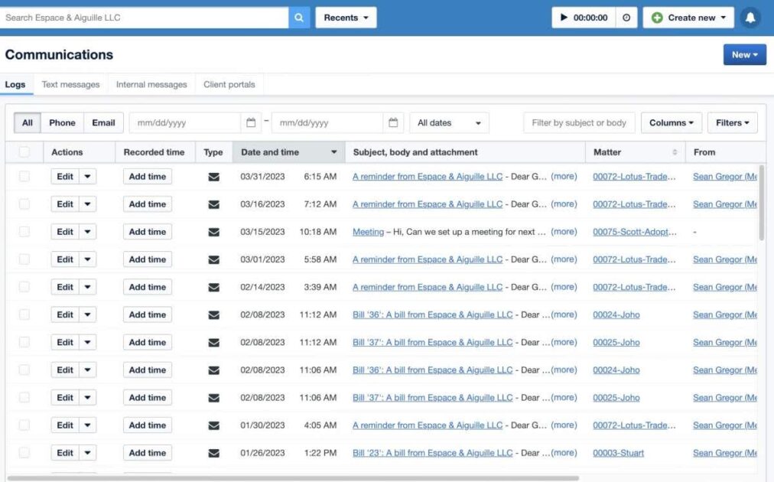Open the calendar picker on the end date field

(393, 122)
